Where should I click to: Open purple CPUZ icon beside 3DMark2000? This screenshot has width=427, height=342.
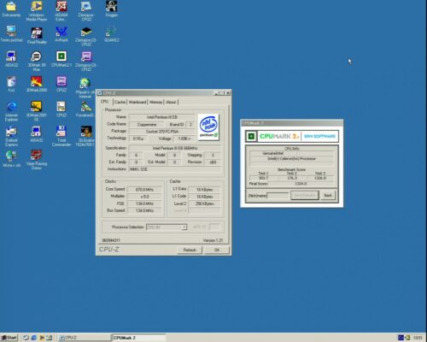tap(61, 85)
